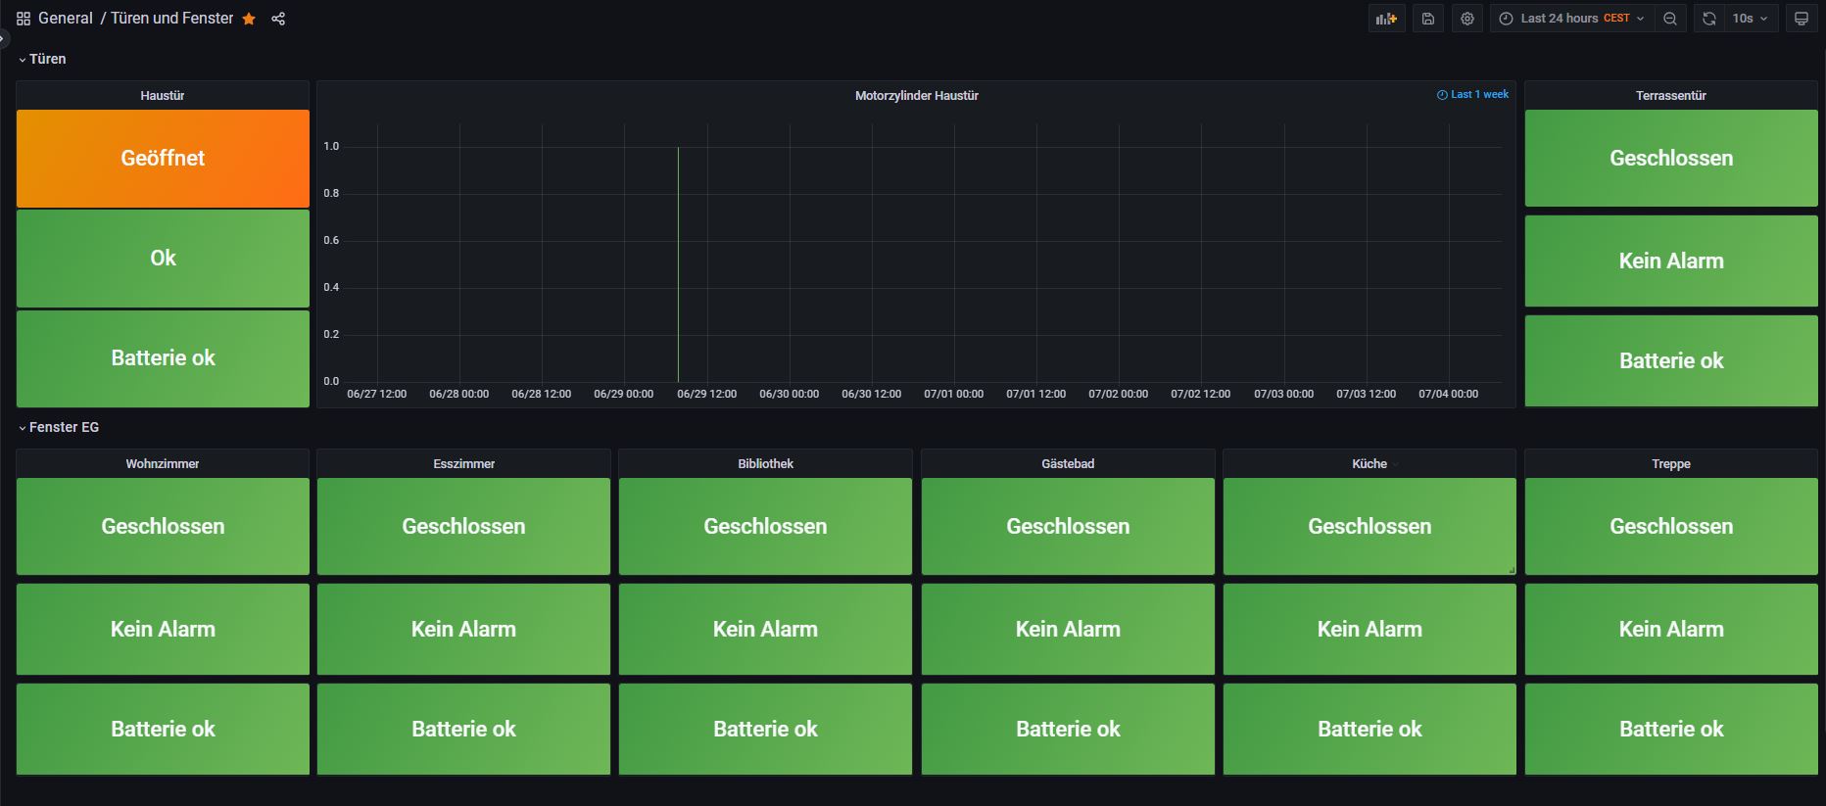Click Küche Geschlossen tile
Screen dimensions: 1826x806
pos(1369,526)
